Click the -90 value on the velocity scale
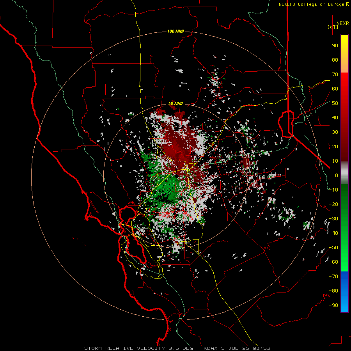 click(333, 305)
